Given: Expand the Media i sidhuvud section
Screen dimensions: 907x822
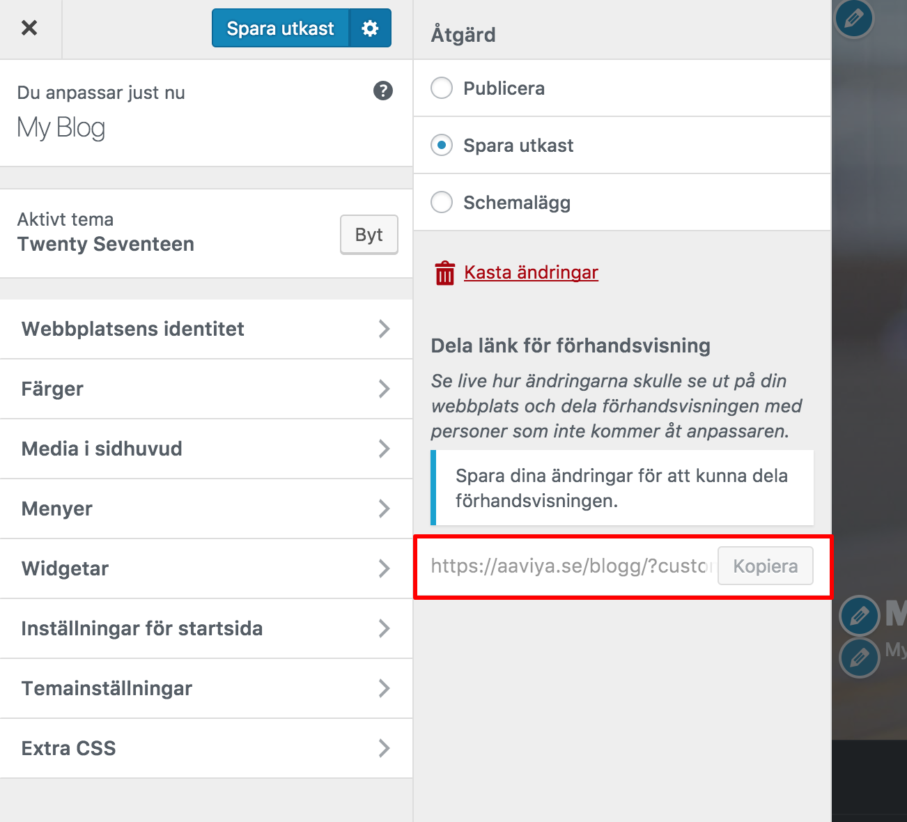Looking at the screenshot, I should 206,449.
